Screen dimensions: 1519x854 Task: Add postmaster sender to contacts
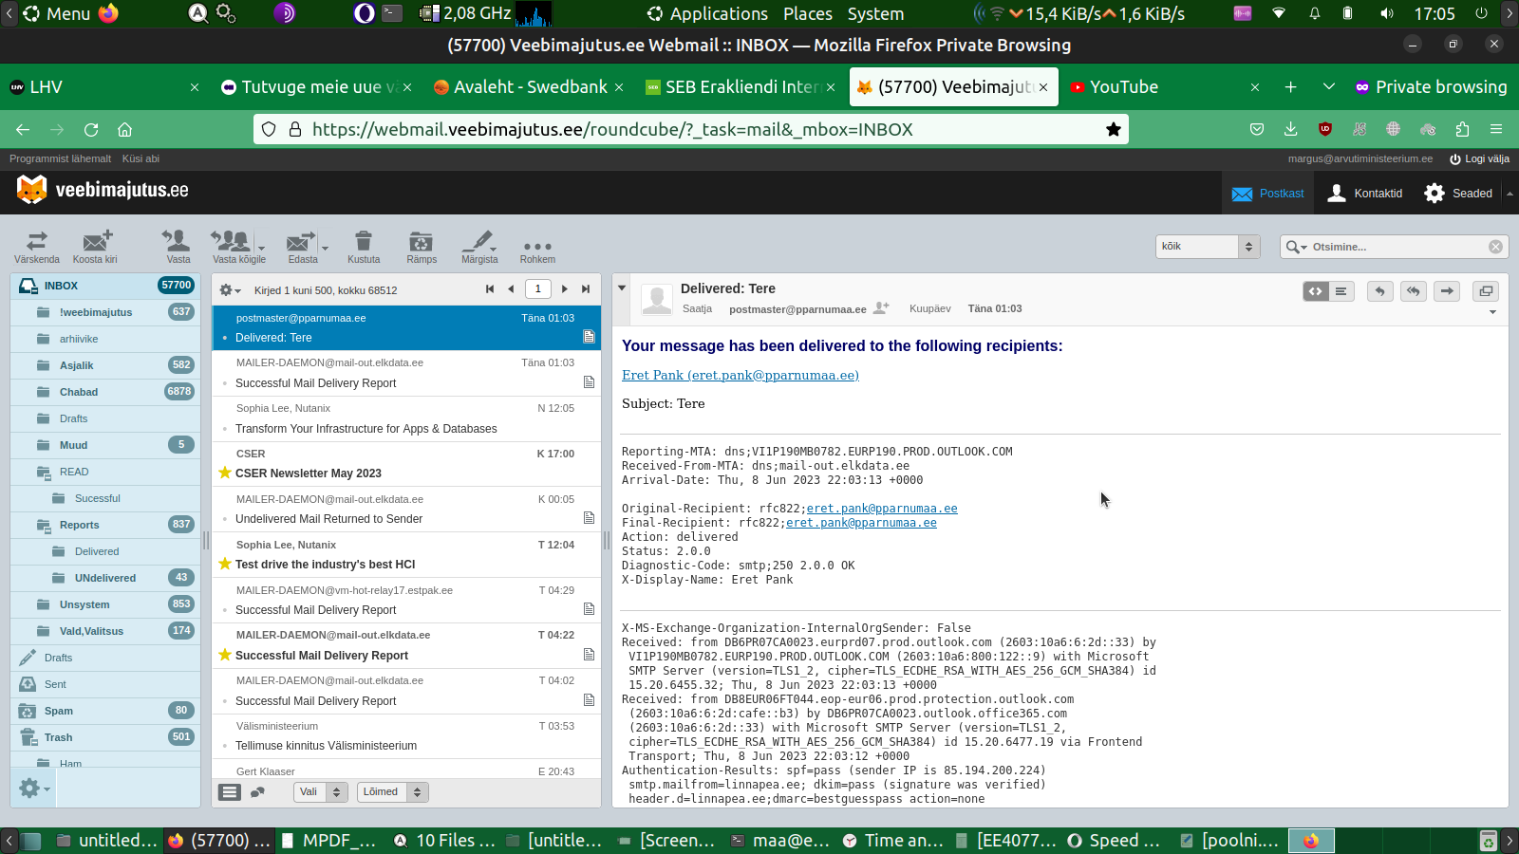tap(881, 308)
